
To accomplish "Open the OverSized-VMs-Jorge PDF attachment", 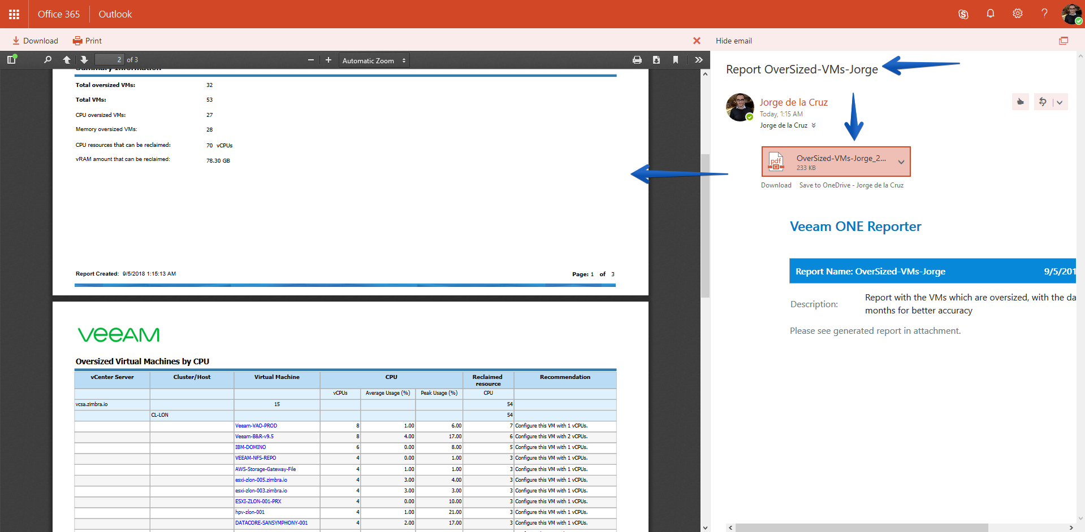I will (830, 162).
